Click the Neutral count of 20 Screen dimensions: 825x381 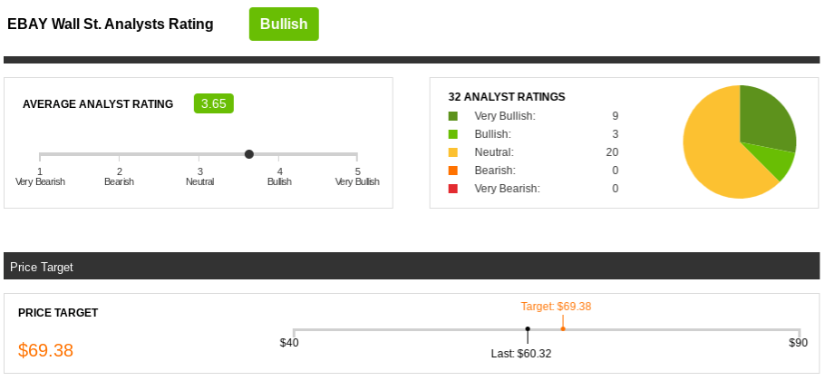pos(612,152)
